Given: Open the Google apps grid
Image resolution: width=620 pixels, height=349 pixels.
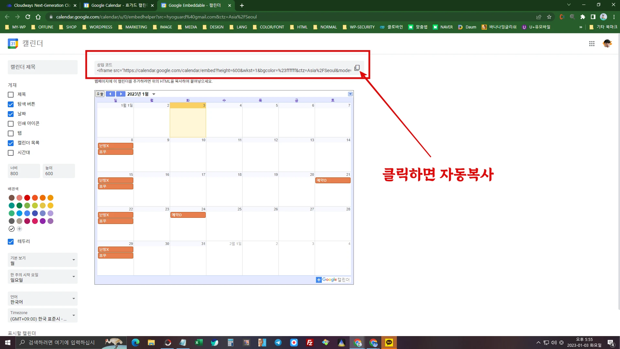Looking at the screenshot, I should (592, 44).
